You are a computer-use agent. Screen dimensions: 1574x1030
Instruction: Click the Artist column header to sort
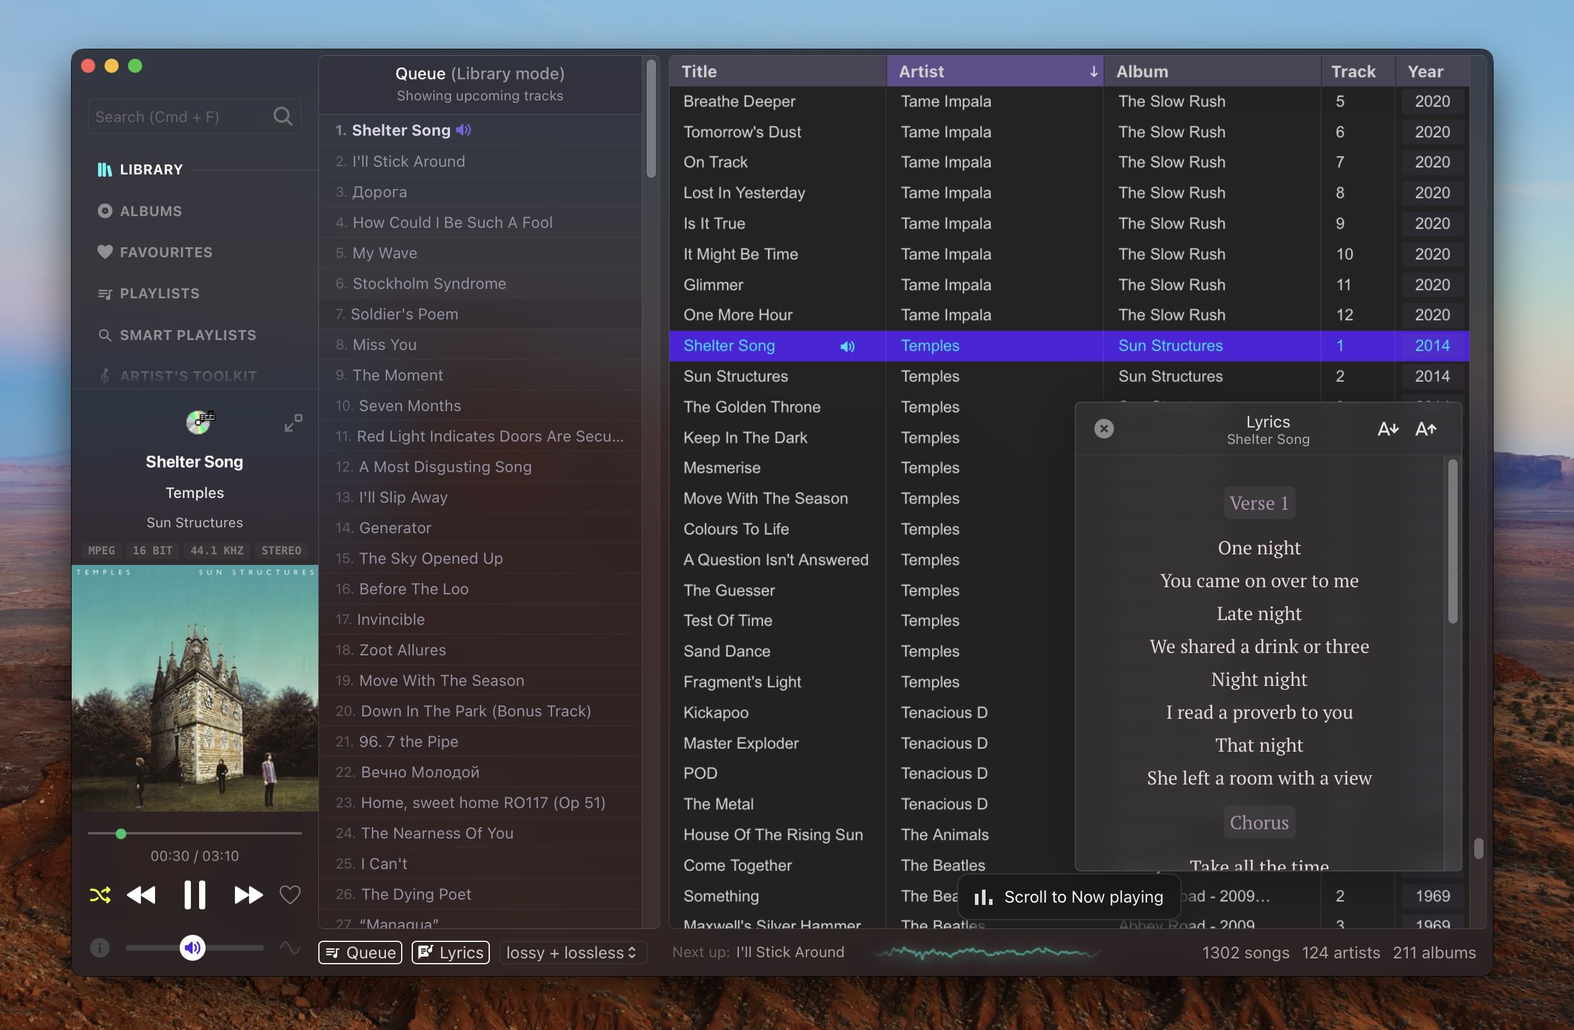(993, 70)
